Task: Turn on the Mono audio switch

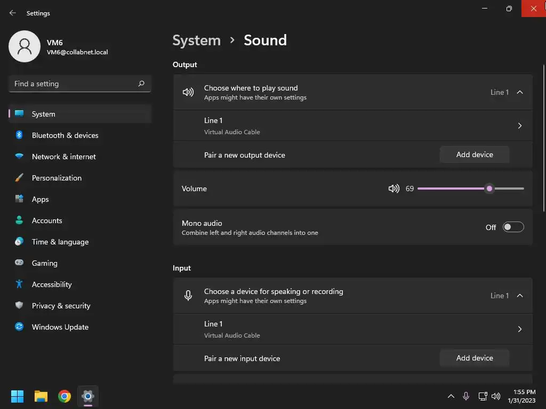Action: click(513, 227)
